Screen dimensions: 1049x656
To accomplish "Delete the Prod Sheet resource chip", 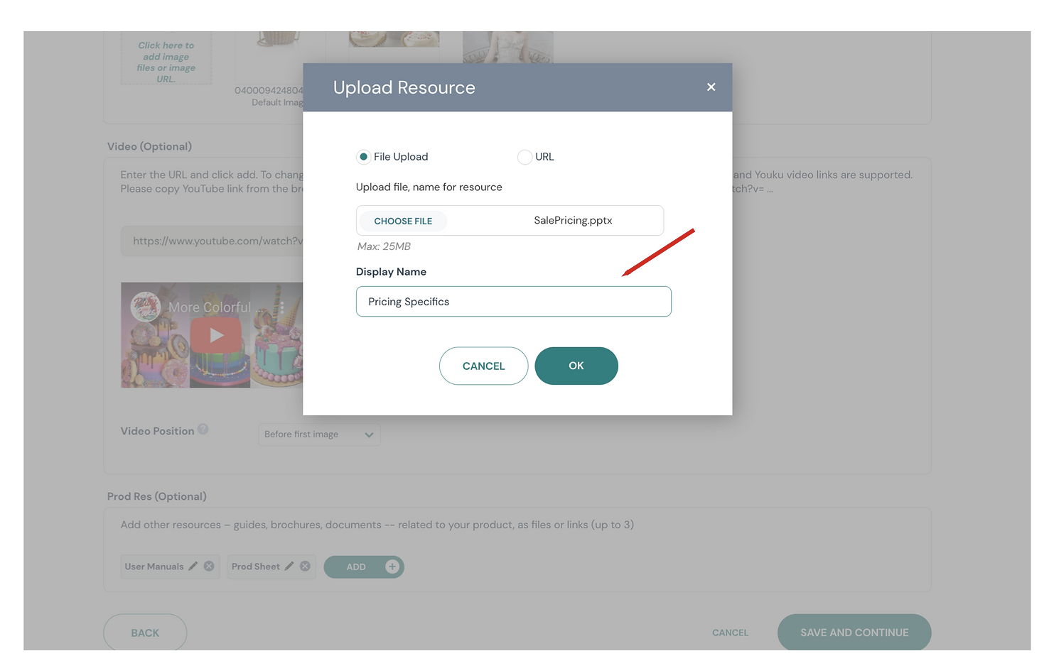I will [304, 566].
